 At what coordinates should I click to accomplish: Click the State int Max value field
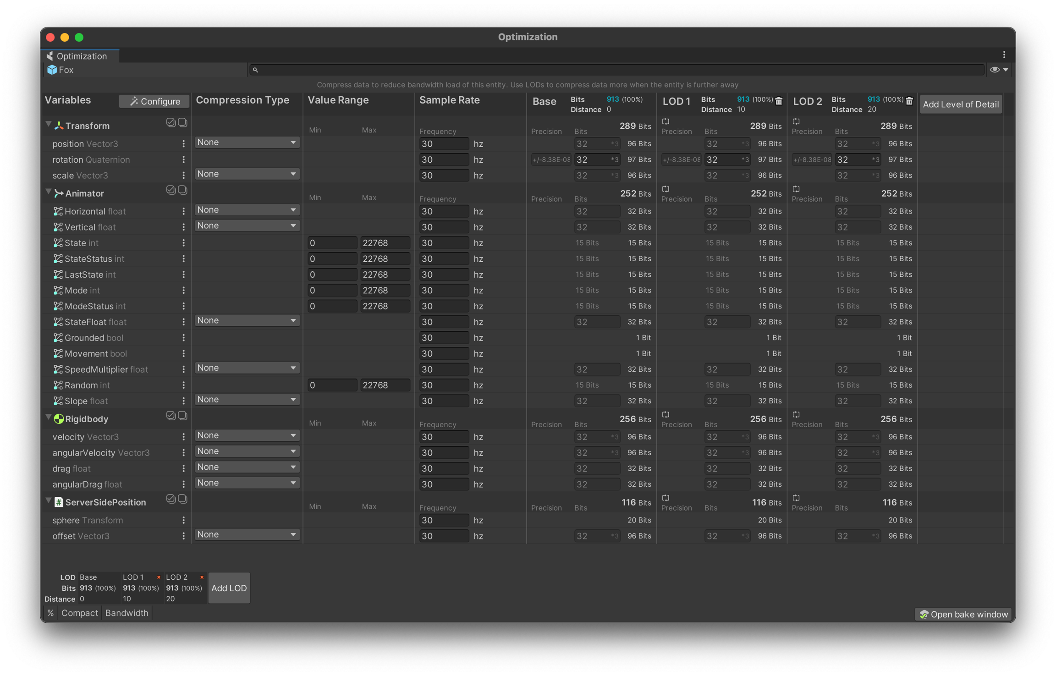point(385,243)
